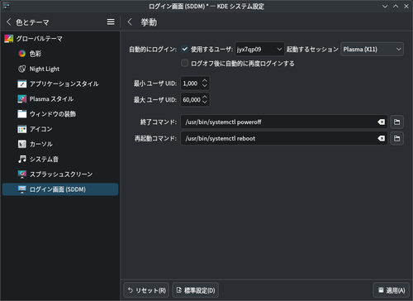Click the システム音 music note icon

pos(22,159)
